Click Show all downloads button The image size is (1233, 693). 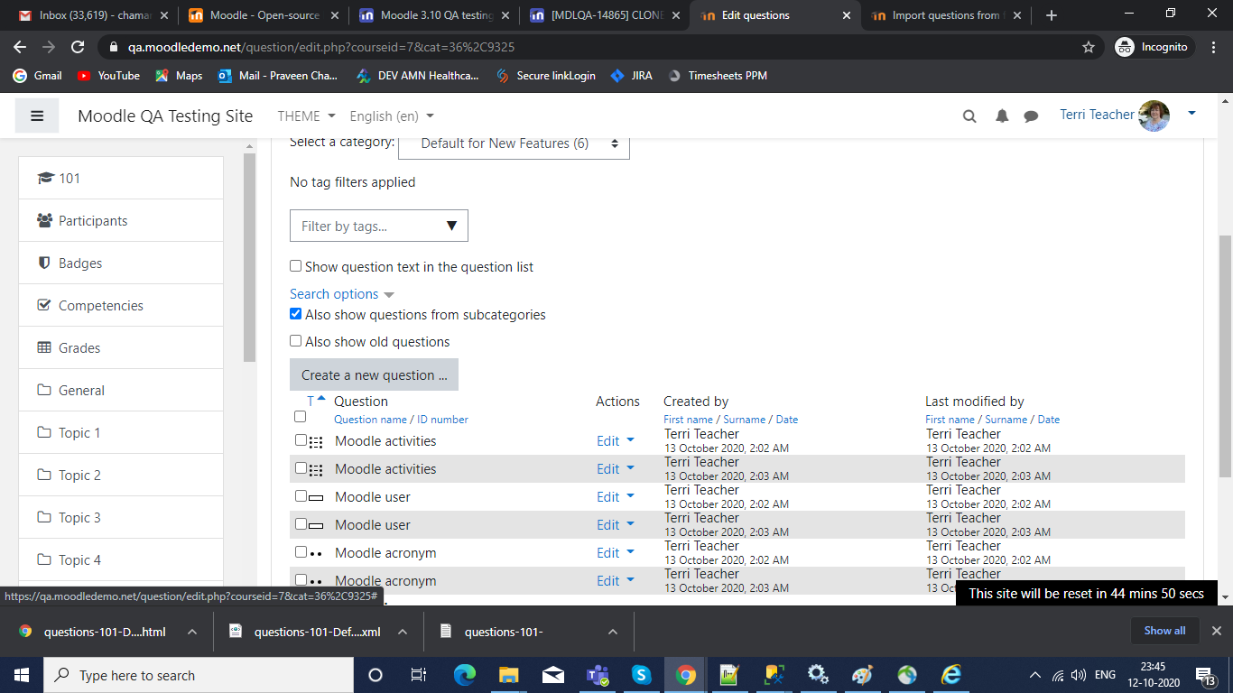[1164, 631]
